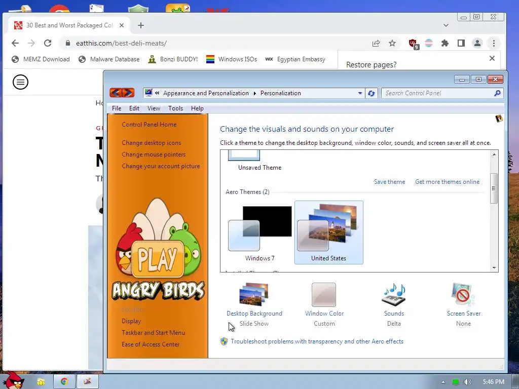Image resolution: width=519 pixels, height=389 pixels.
Task: Click Change desktop icons link
Action: click(x=151, y=142)
